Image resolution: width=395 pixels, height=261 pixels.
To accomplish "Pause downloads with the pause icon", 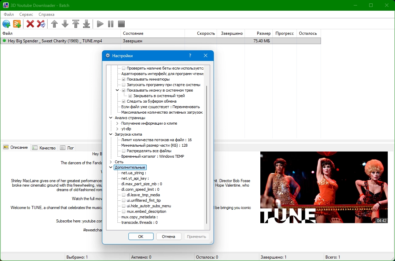I will coord(111,24).
